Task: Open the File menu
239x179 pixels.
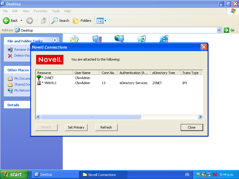Action: coord(5,11)
